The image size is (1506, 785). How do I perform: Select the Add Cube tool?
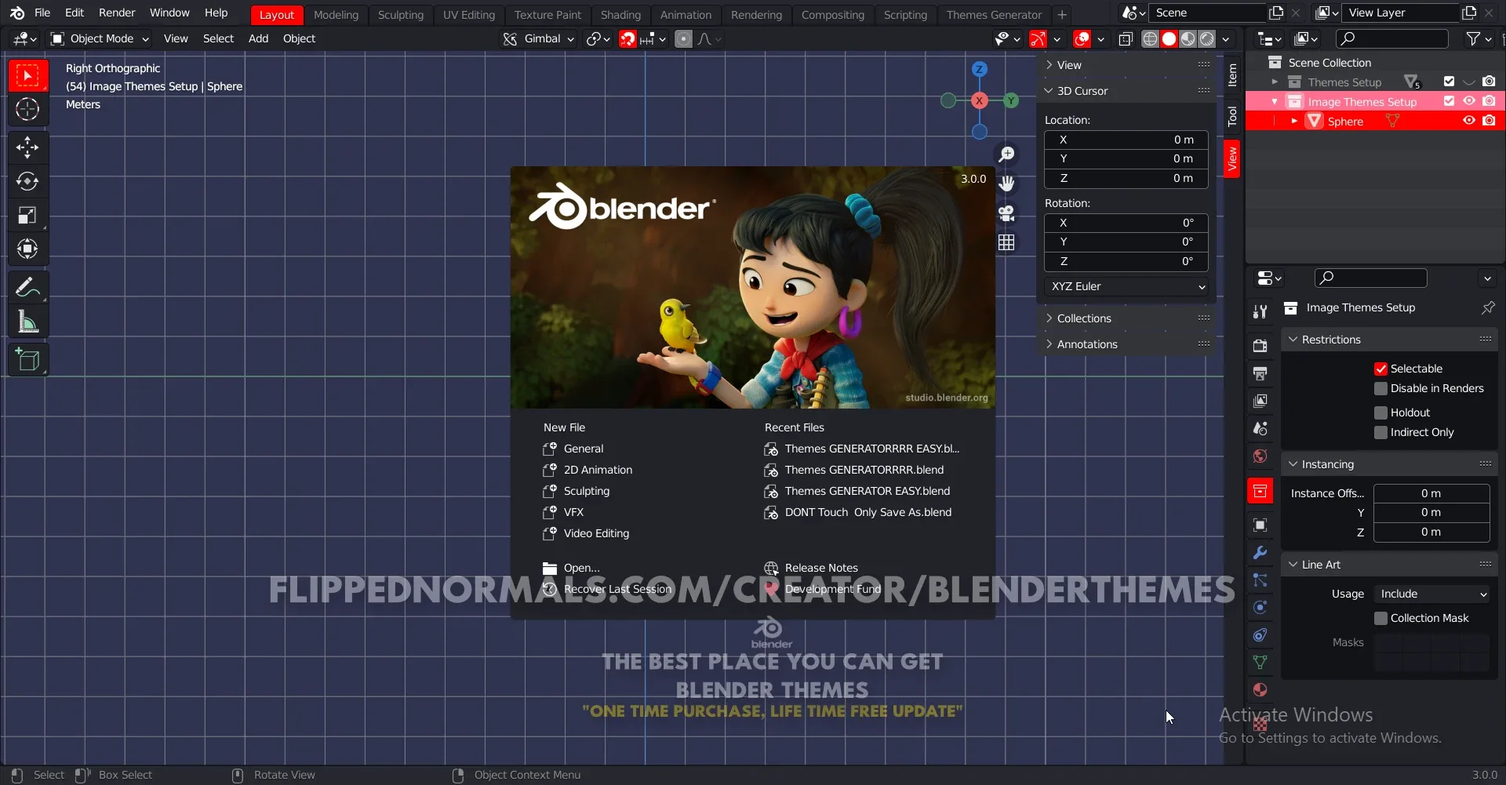click(x=28, y=360)
